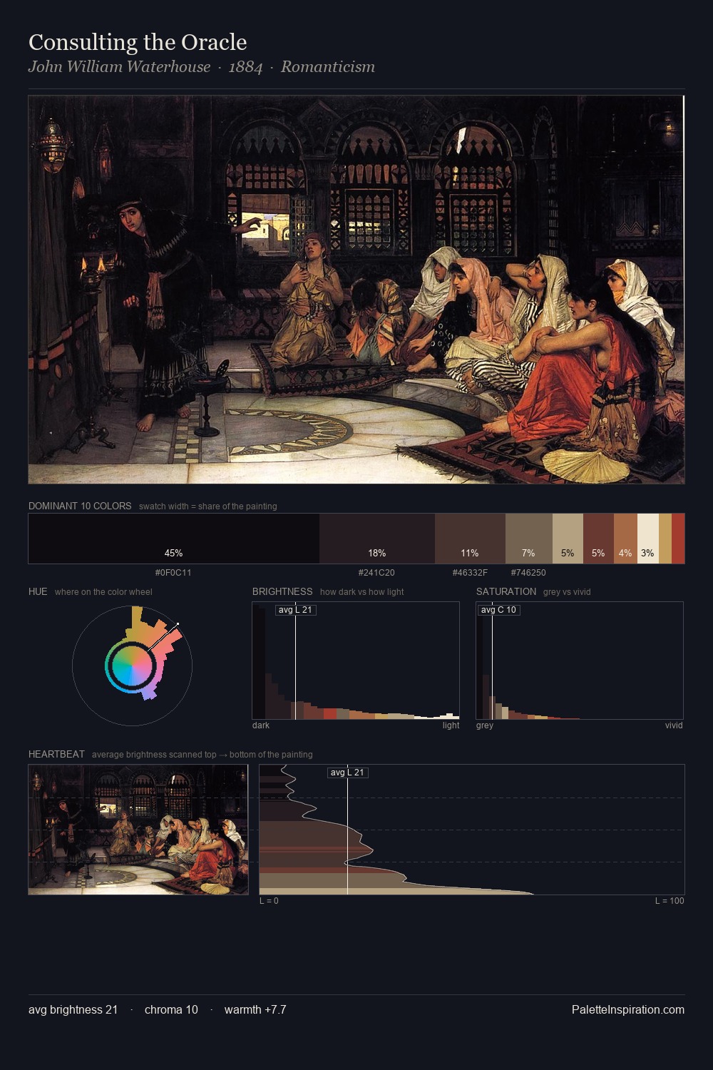Viewport: 713px width, 1070px height.
Task: Click the avg brightness 21 footer stat
Action: point(73,1009)
